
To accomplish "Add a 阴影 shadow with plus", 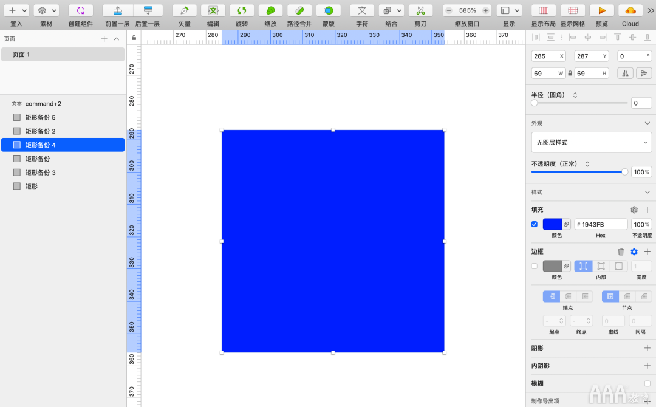I will click(x=647, y=348).
